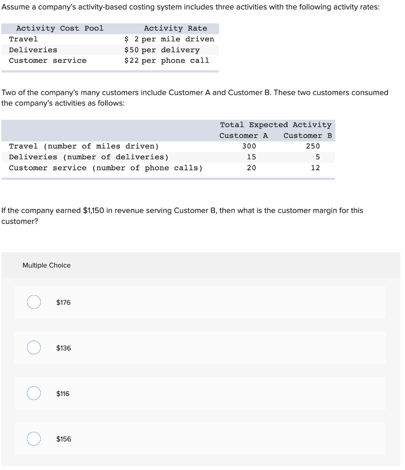Image resolution: width=405 pixels, height=470 pixels.
Task: Click the $156 answer label
Action: (x=64, y=439)
